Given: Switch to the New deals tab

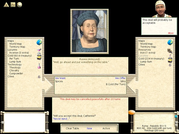Looking at the screenshot, I should tap(89, 128).
